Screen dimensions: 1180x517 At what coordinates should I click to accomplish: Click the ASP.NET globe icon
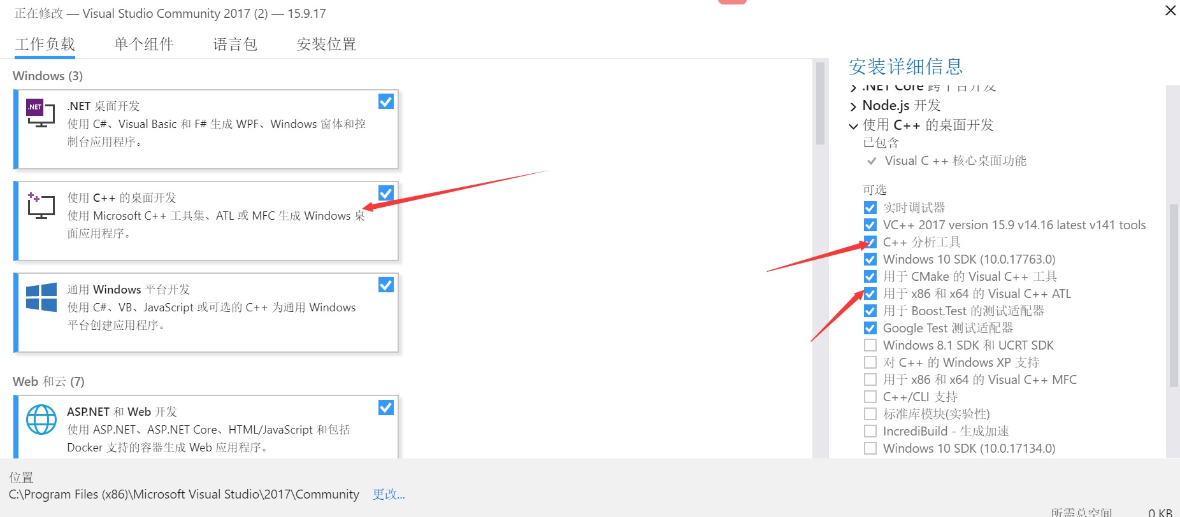click(x=41, y=420)
